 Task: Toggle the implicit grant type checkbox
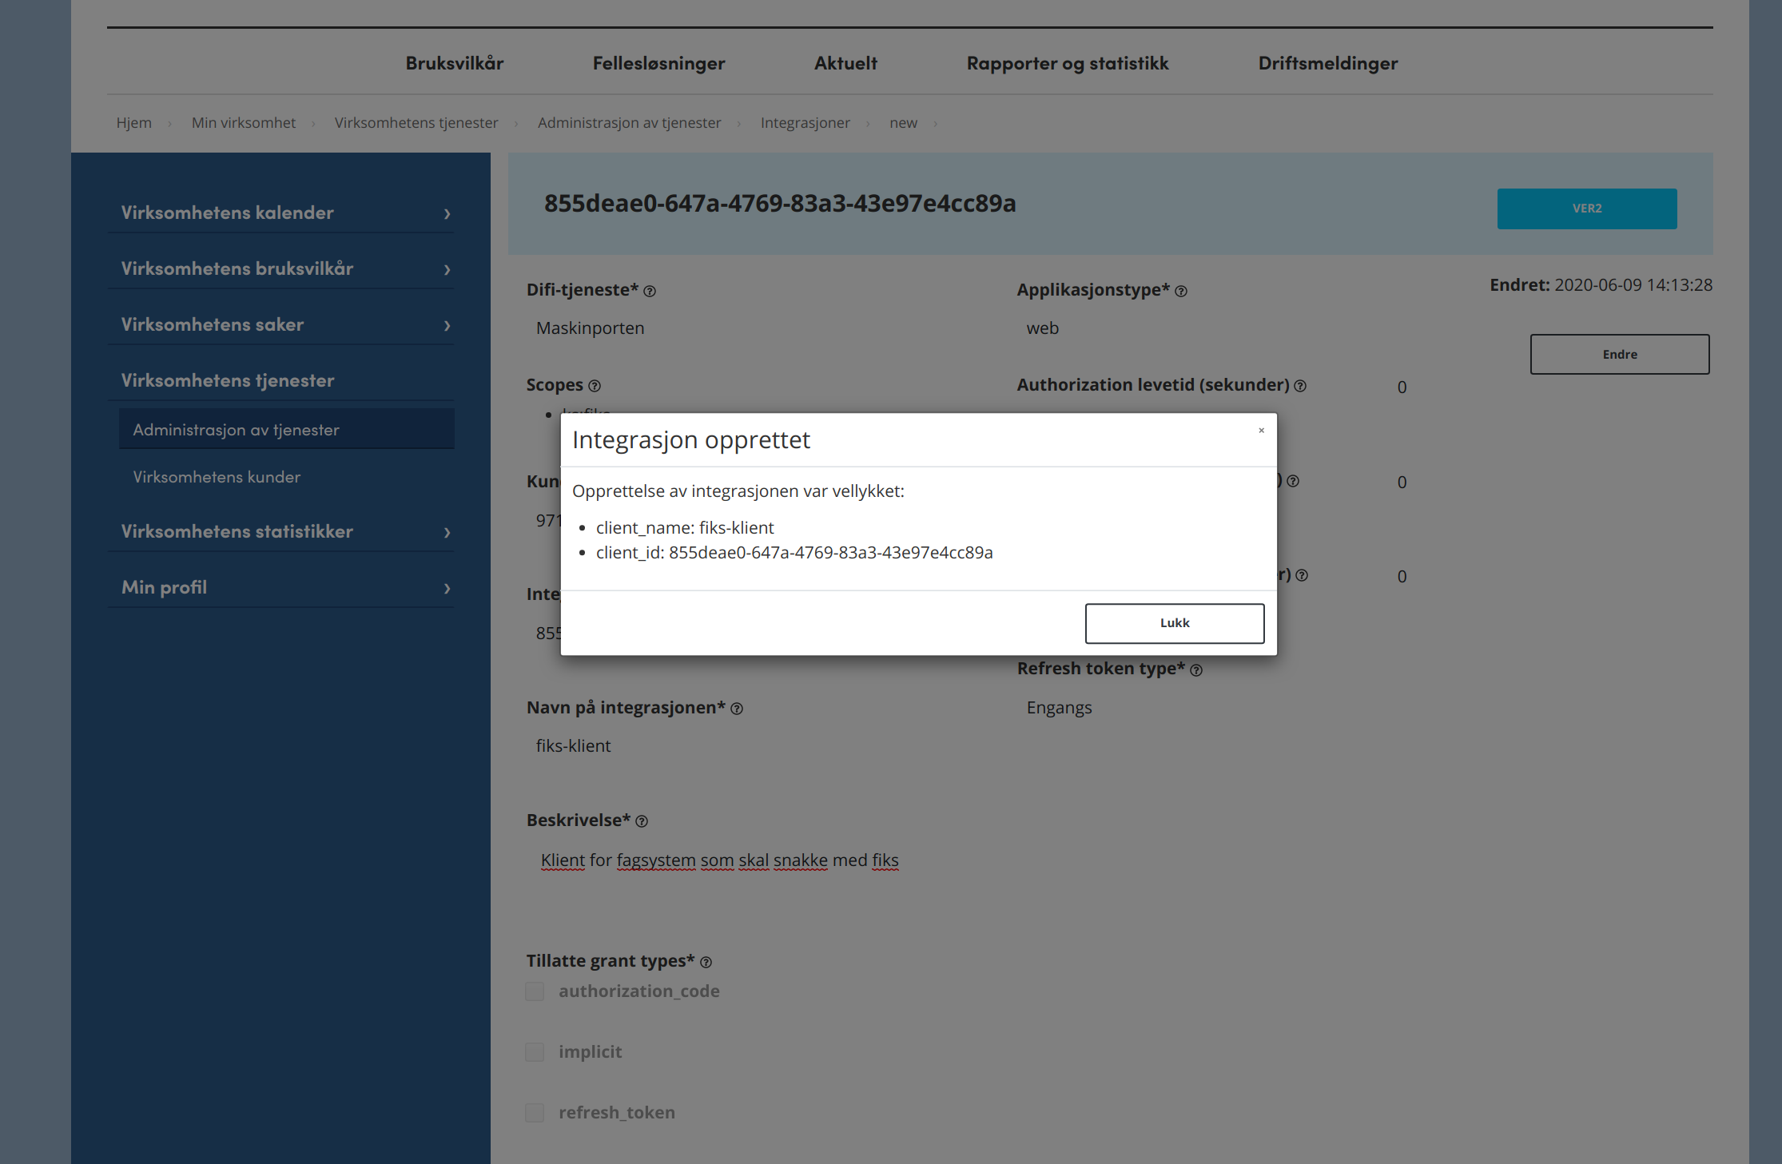click(535, 1052)
